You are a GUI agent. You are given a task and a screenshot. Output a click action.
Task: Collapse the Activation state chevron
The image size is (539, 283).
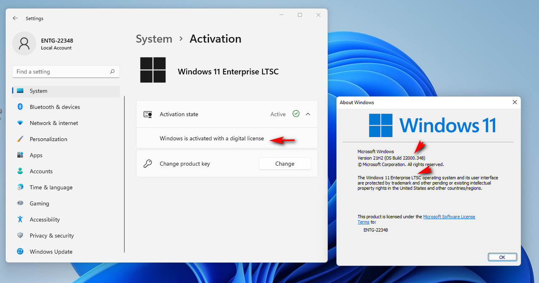pyautogui.click(x=308, y=114)
